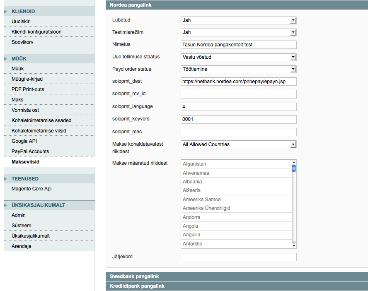Open the Payd order status dropdown
This screenshot has height=291, width=368.
point(238,69)
